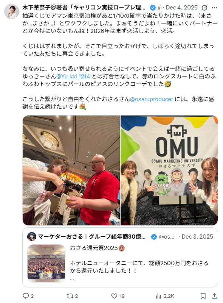223x303 pixels.
Task: Click the reply speech bubble icon
Action: 26,296
